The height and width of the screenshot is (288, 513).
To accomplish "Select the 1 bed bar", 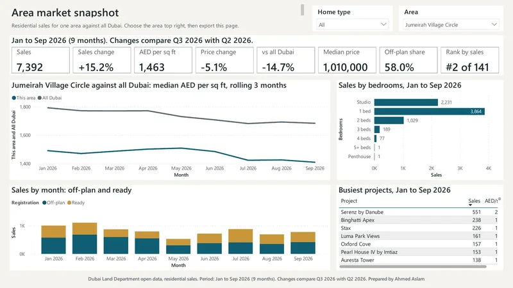I will [429, 111].
